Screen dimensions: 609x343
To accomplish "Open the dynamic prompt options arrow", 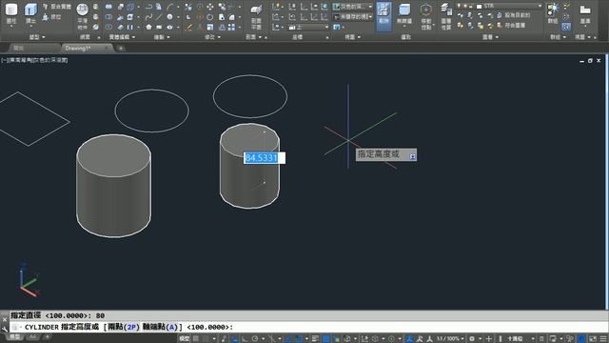I will click(412, 156).
